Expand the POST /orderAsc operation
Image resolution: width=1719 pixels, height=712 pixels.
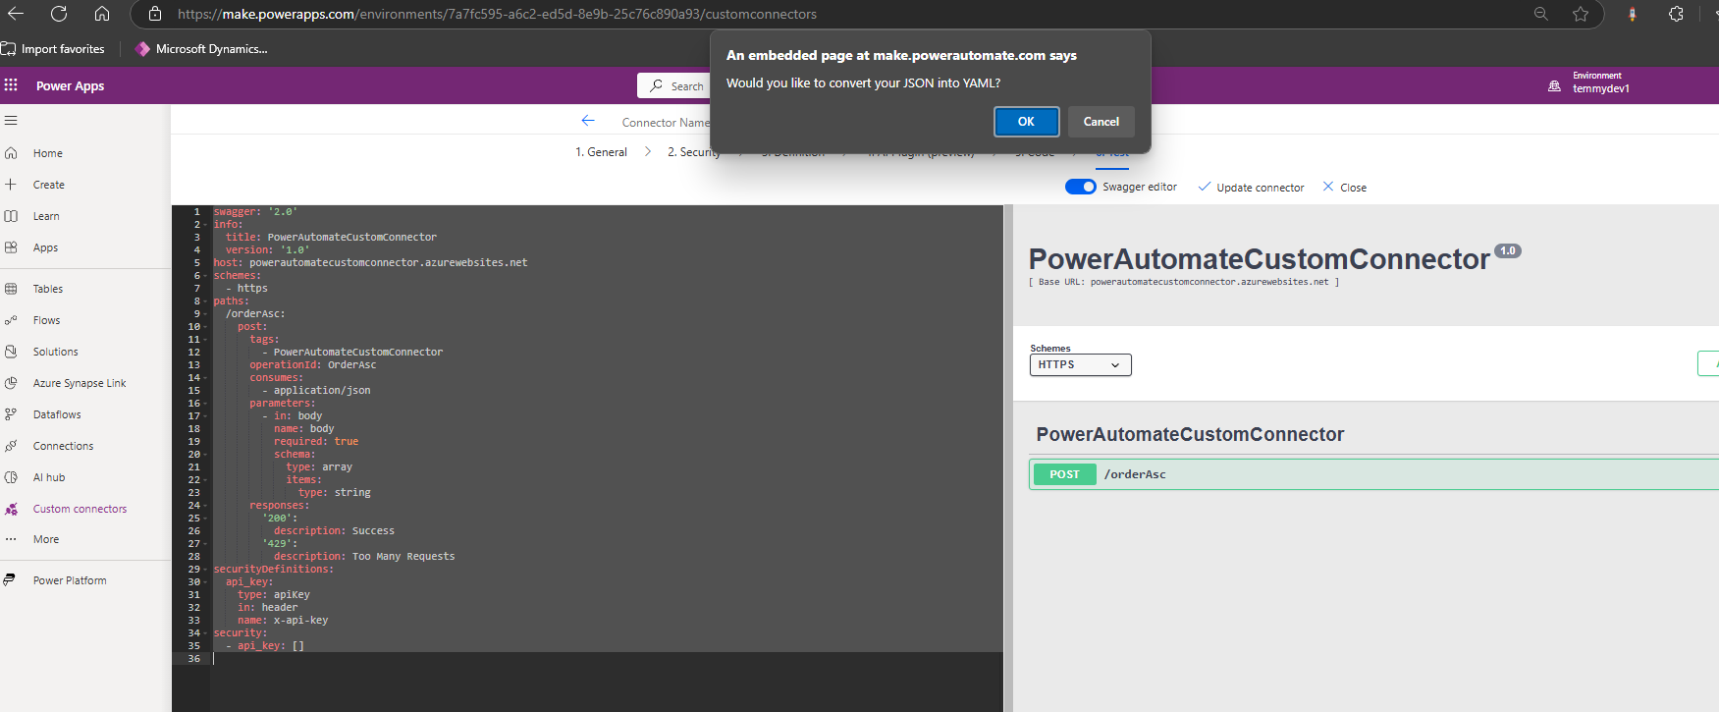1373,474
